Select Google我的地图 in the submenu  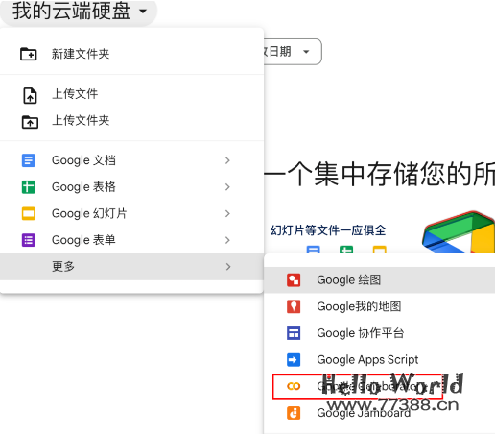(x=379, y=306)
